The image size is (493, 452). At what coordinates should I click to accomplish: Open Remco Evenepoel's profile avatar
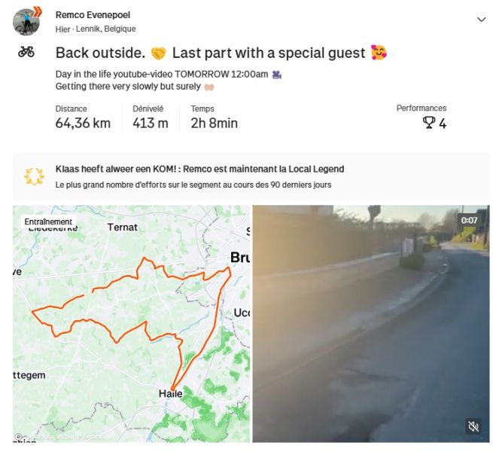(26, 22)
